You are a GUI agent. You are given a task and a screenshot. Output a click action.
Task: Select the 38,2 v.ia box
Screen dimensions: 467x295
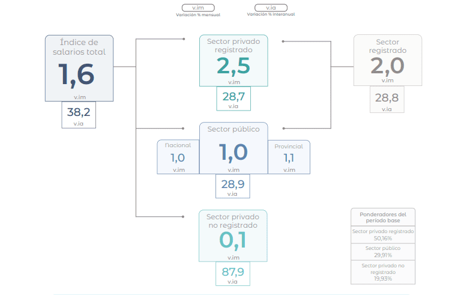[79, 115]
